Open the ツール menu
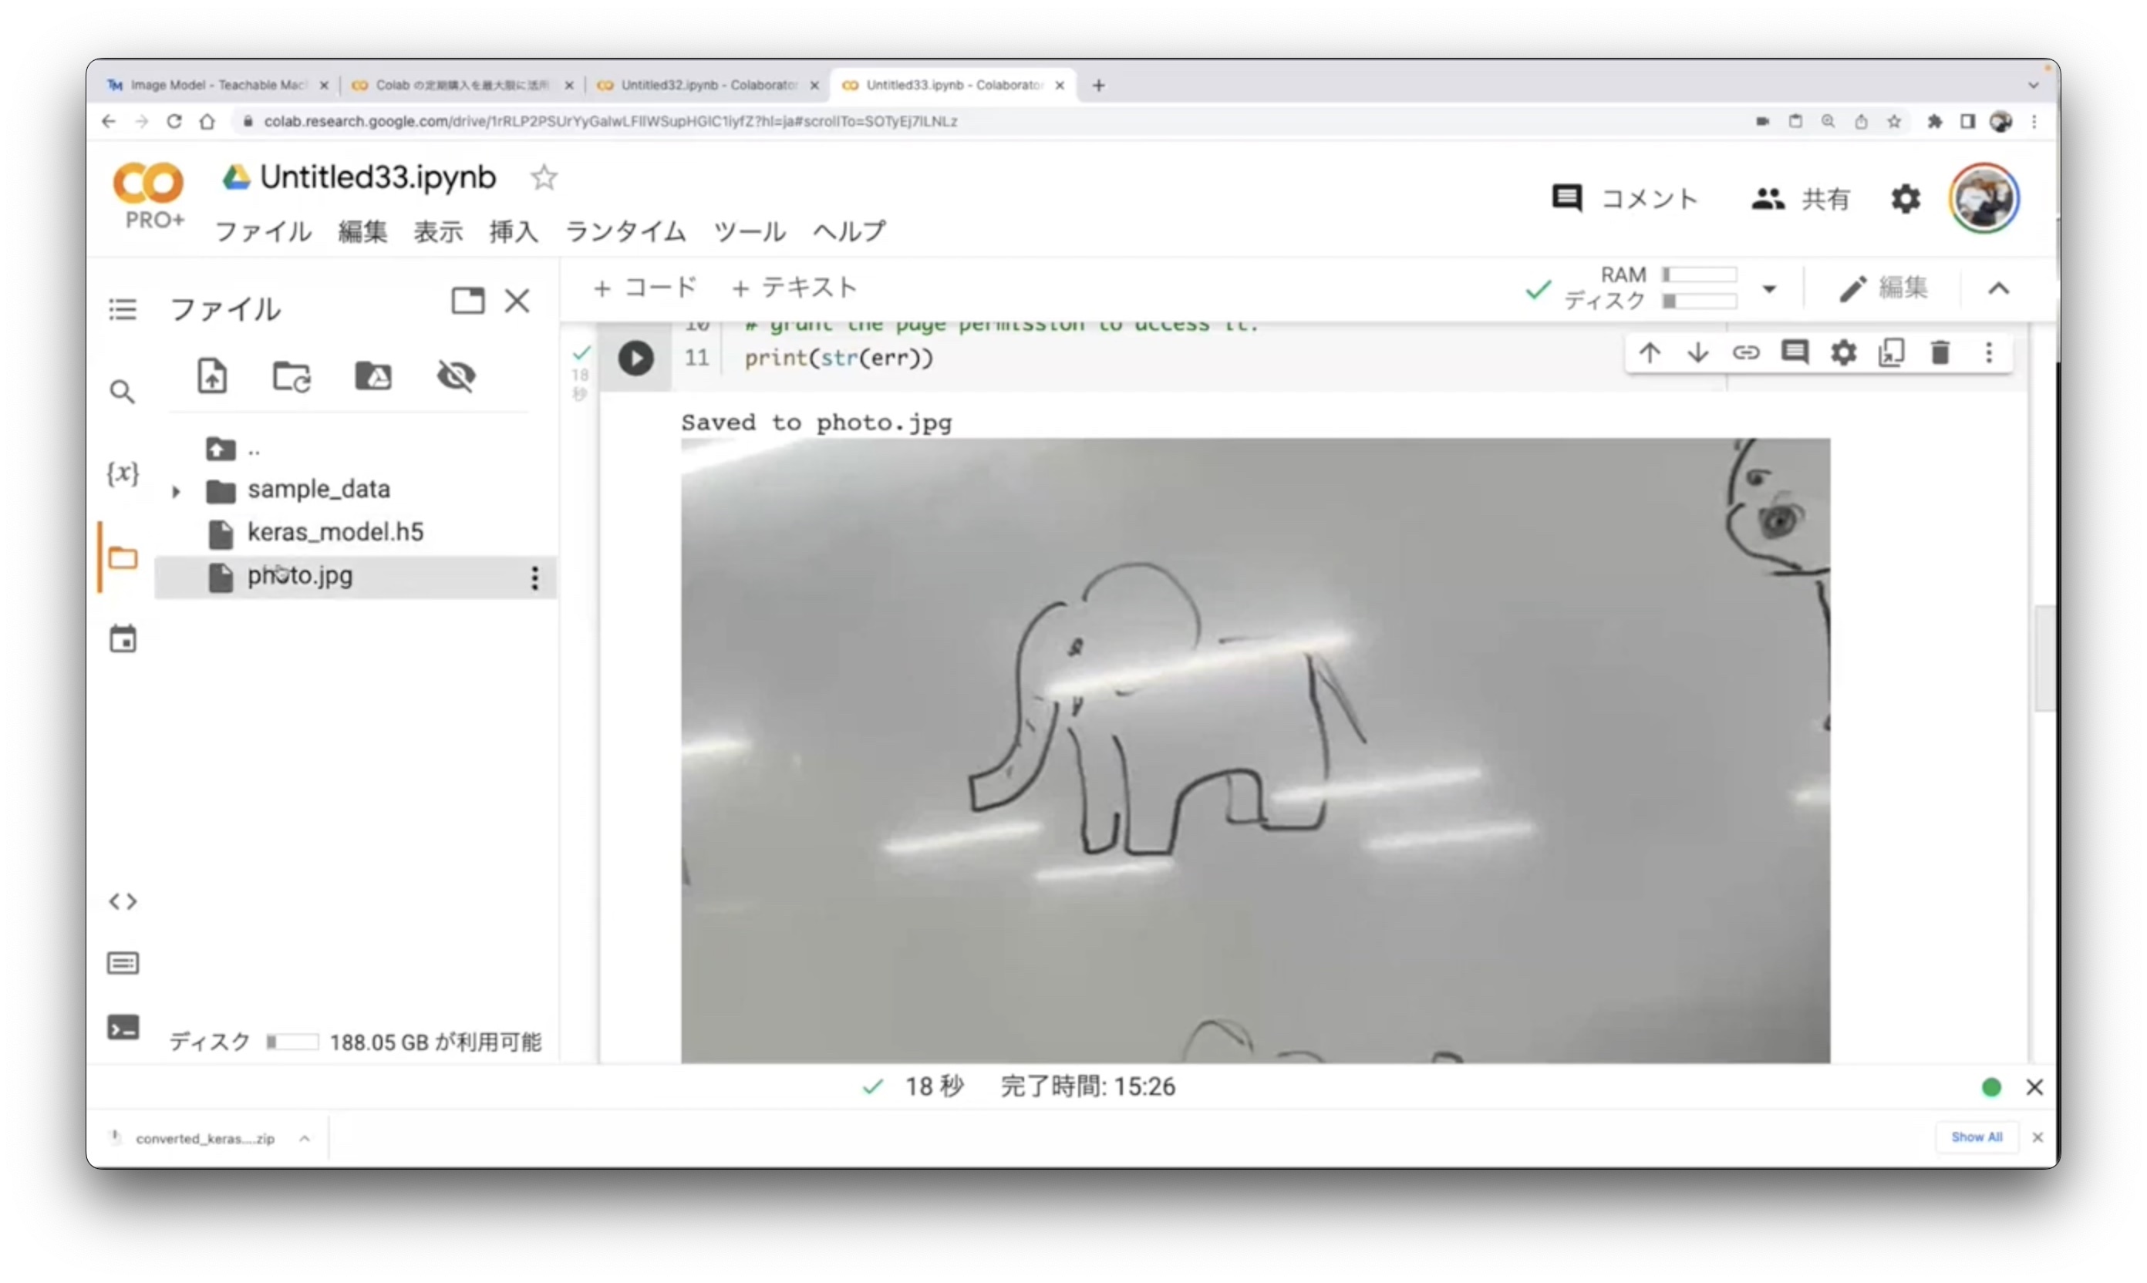 pos(749,232)
